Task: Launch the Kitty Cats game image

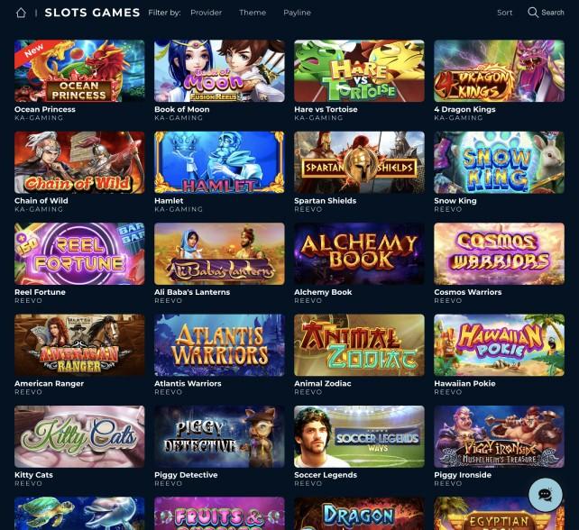Action: coord(79,436)
